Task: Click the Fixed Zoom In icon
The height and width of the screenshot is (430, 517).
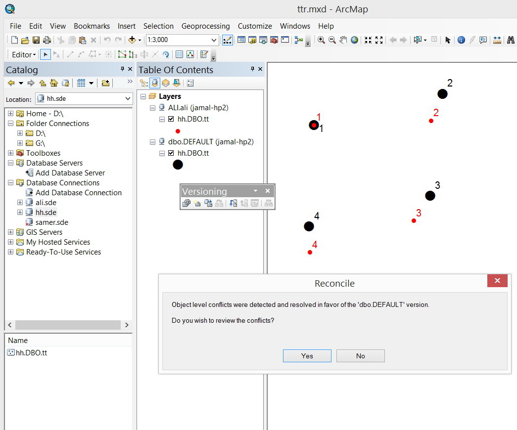Action: [368, 40]
